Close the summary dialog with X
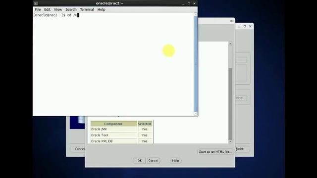317x178 pixels. coord(231,21)
